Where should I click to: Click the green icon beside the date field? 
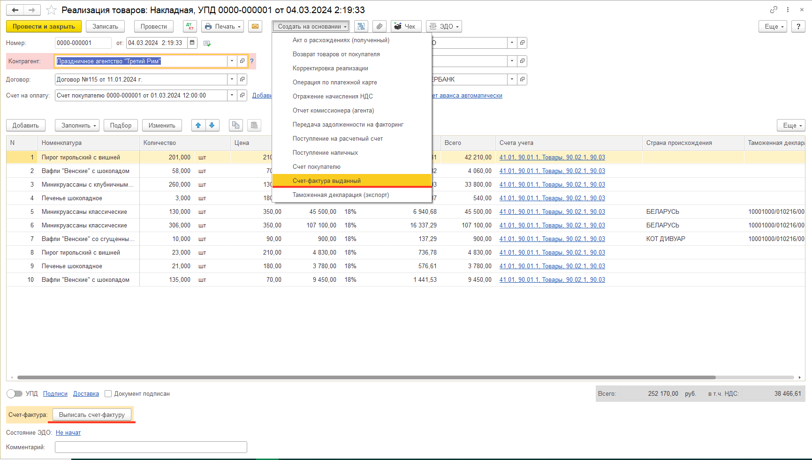(x=207, y=43)
